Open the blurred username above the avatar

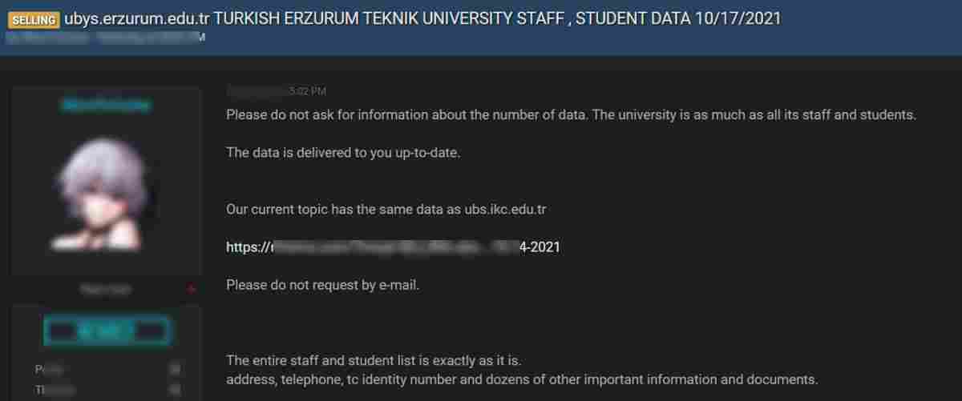click(x=105, y=105)
